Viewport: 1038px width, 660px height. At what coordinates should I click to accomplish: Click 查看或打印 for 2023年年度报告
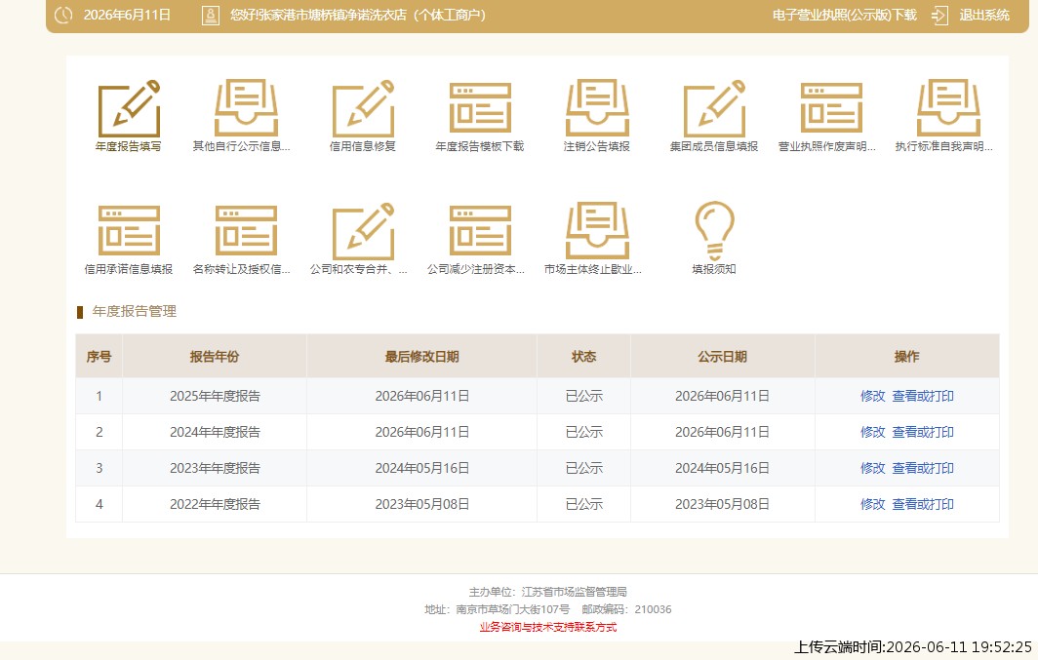click(x=923, y=468)
